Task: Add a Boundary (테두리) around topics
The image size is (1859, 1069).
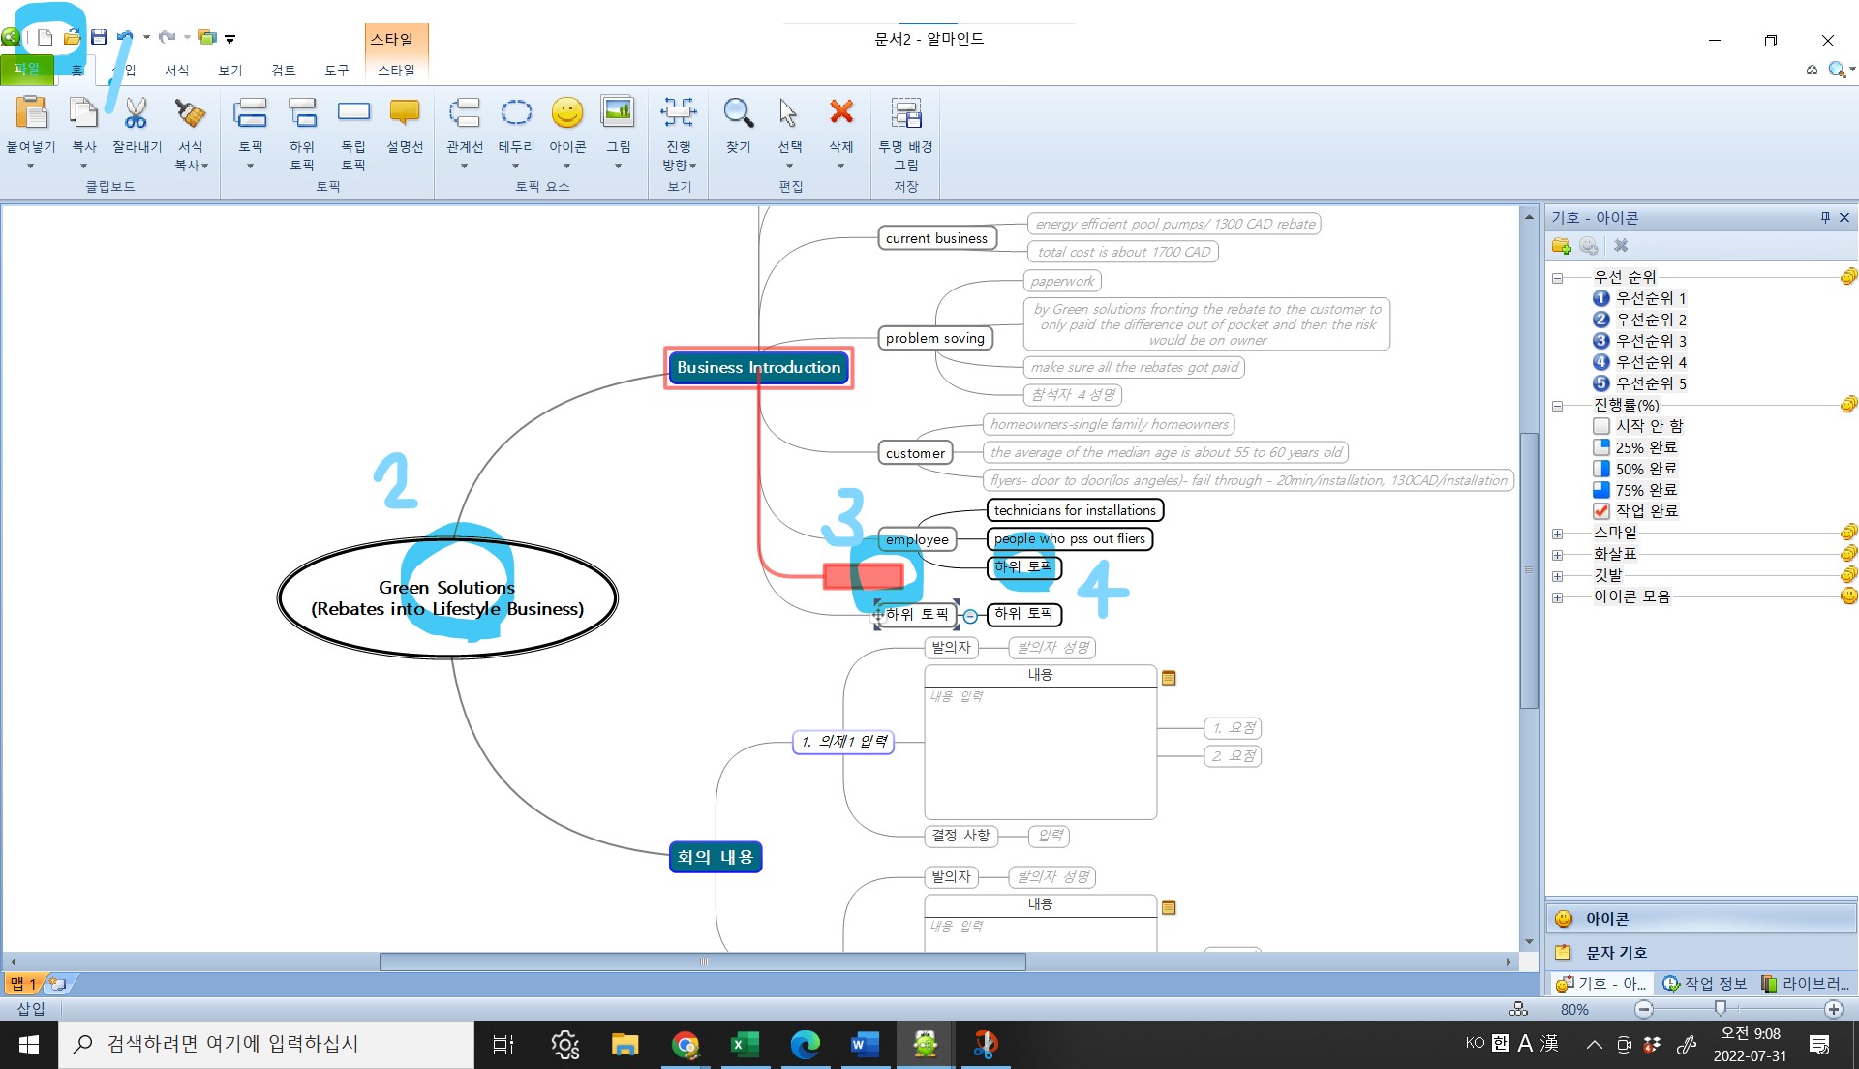Action: (x=516, y=113)
